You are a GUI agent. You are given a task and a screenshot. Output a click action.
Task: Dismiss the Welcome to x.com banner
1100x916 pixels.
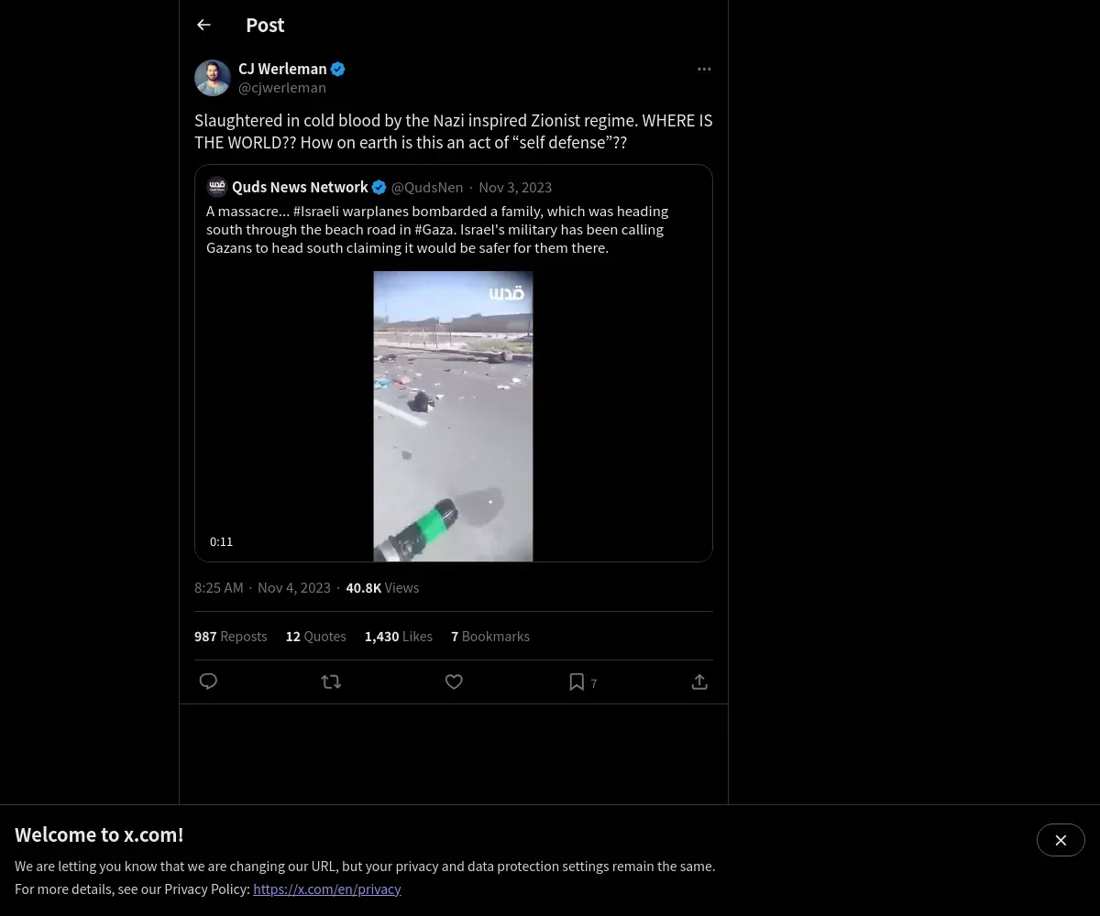click(x=1061, y=840)
